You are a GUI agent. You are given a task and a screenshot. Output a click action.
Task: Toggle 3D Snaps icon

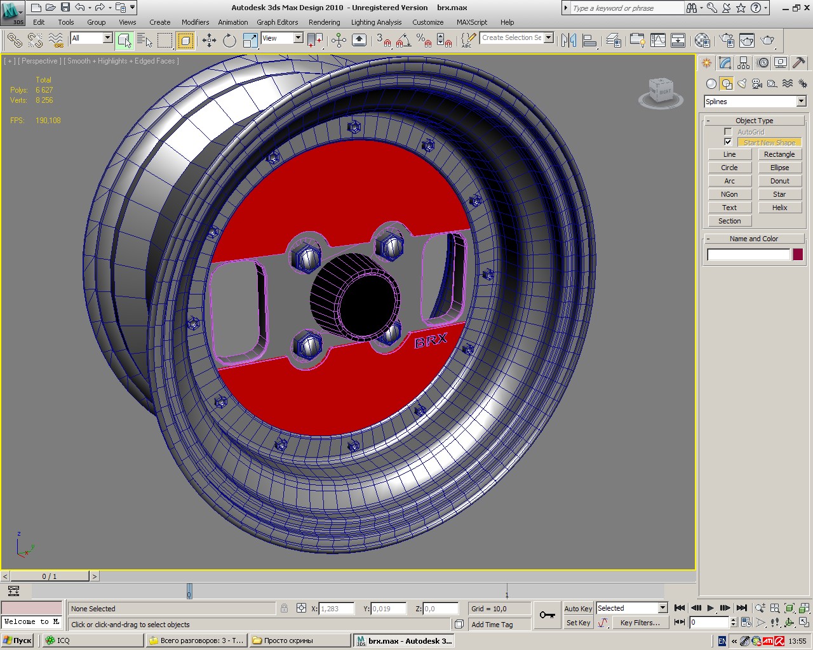383,40
